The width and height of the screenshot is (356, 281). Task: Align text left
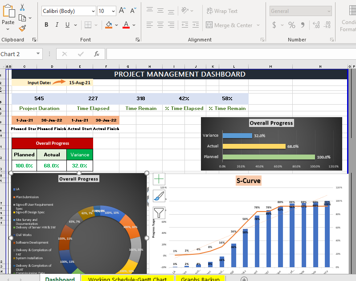pos(150,25)
